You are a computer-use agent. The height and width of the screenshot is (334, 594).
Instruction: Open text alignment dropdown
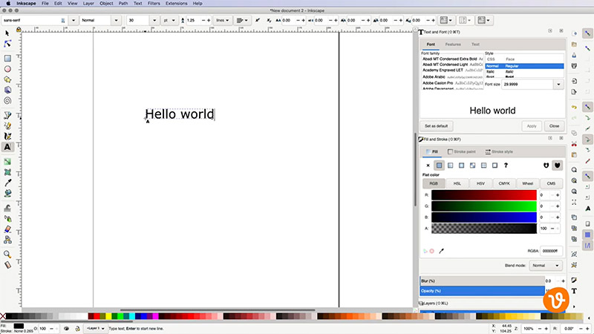coord(242,20)
